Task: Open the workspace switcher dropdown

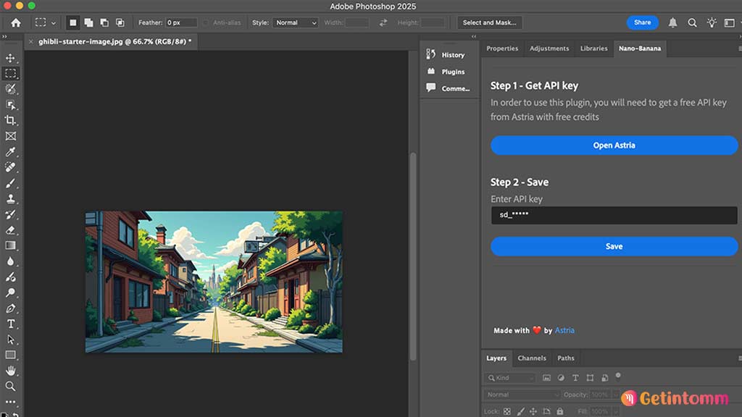Action: click(730, 22)
